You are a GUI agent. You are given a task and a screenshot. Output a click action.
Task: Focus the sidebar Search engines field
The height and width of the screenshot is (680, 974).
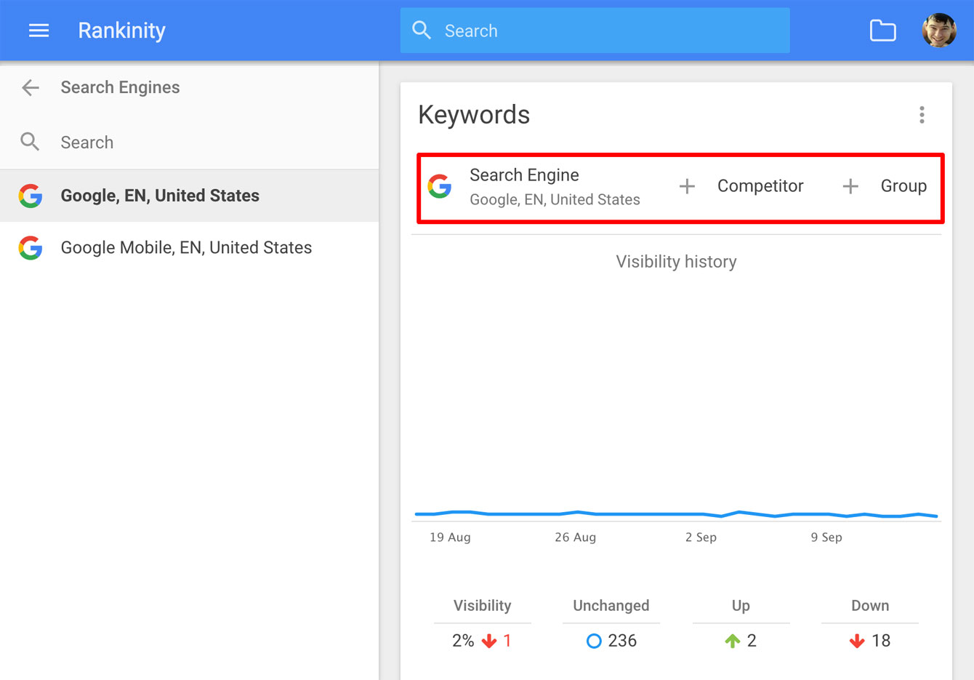[189, 143]
